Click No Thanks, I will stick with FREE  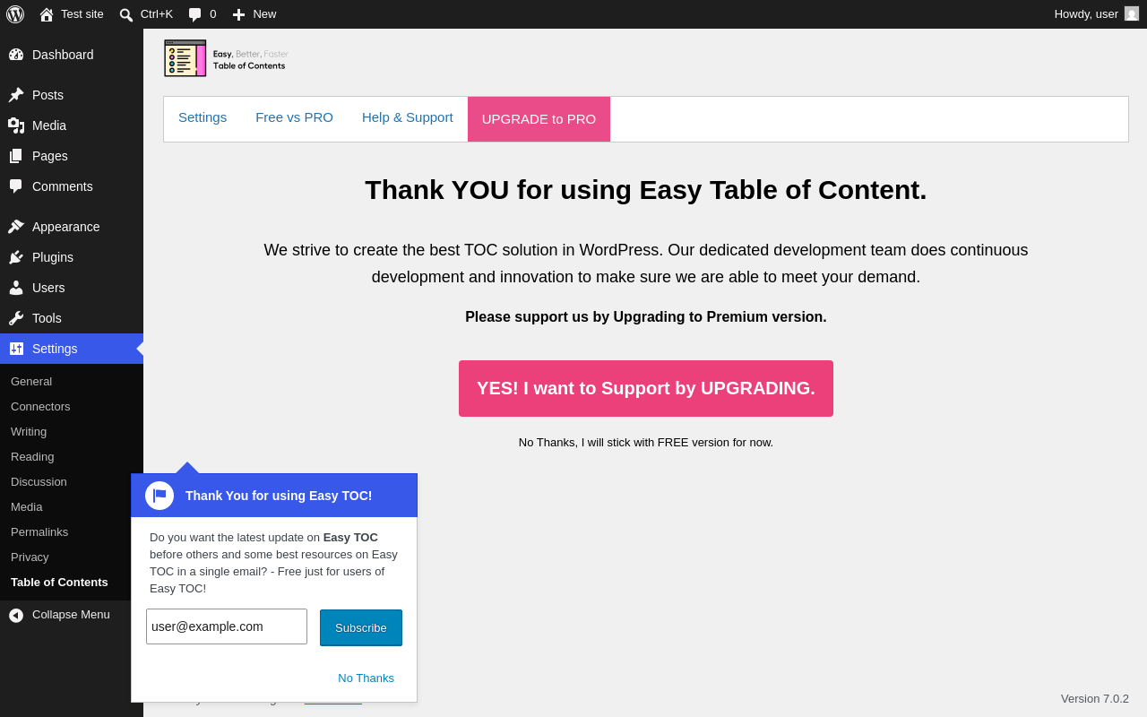(x=646, y=442)
